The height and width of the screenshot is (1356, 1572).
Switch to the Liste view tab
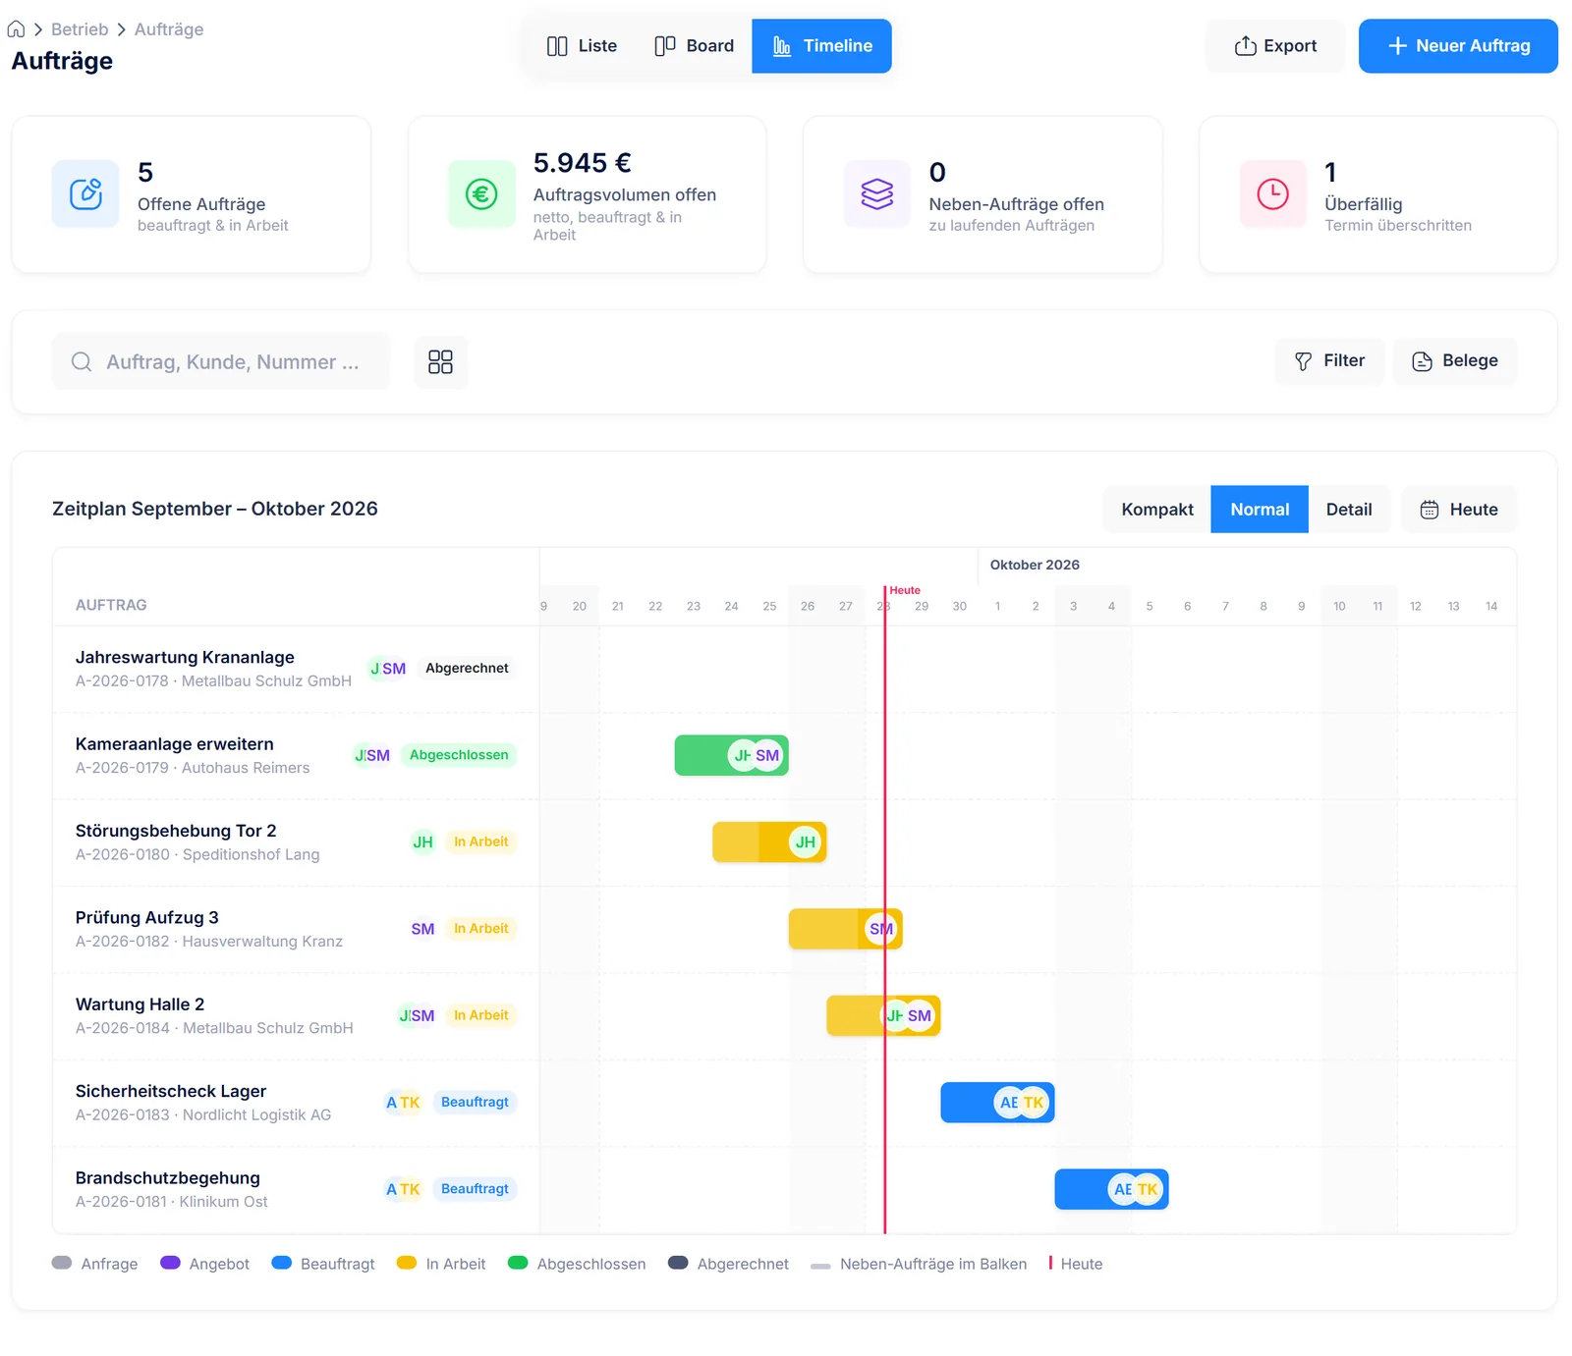pyautogui.click(x=582, y=46)
